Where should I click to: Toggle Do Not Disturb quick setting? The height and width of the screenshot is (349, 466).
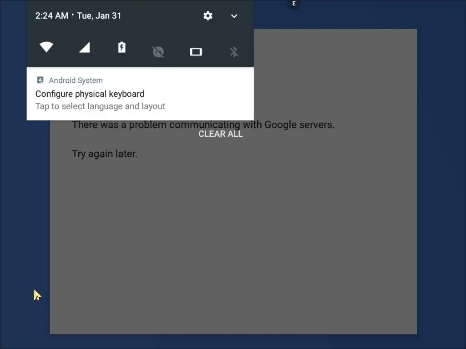[x=158, y=52]
